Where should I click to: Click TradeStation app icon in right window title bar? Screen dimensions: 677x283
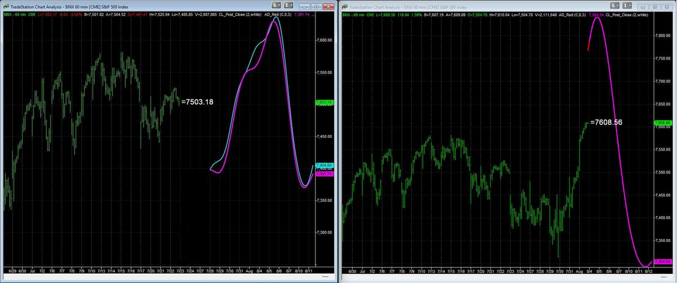click(344, 6)
